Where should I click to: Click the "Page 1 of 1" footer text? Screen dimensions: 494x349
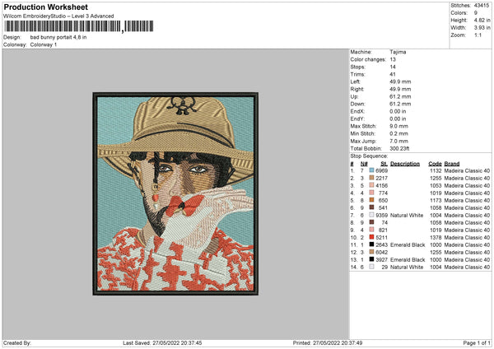477,342
